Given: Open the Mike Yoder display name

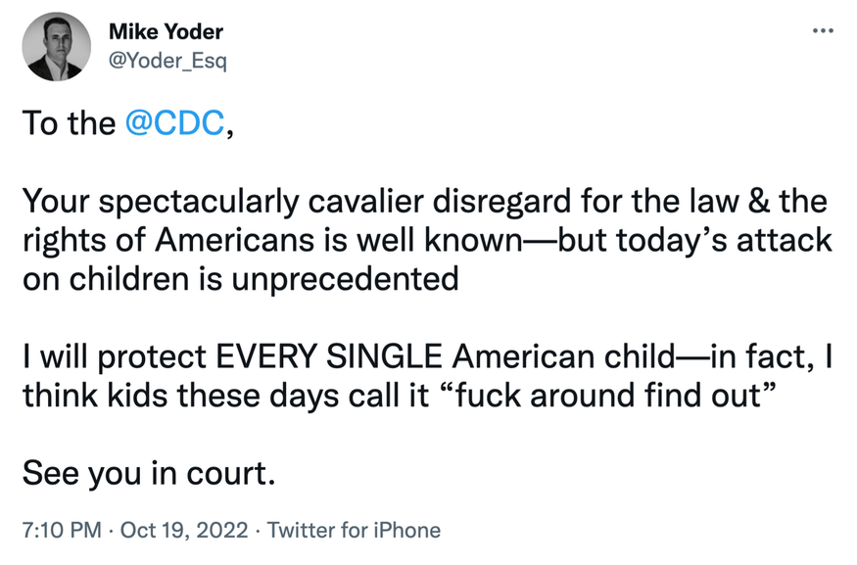Looking at the screenshot, I should [166, 31].
